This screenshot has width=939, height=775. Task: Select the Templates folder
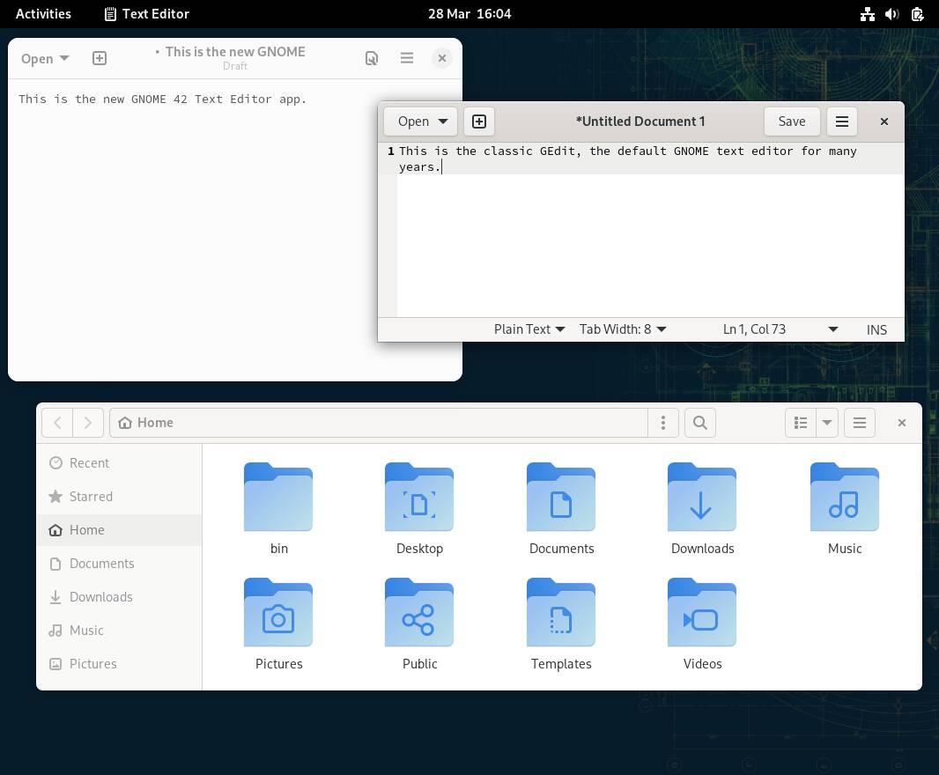click(561, 624)
